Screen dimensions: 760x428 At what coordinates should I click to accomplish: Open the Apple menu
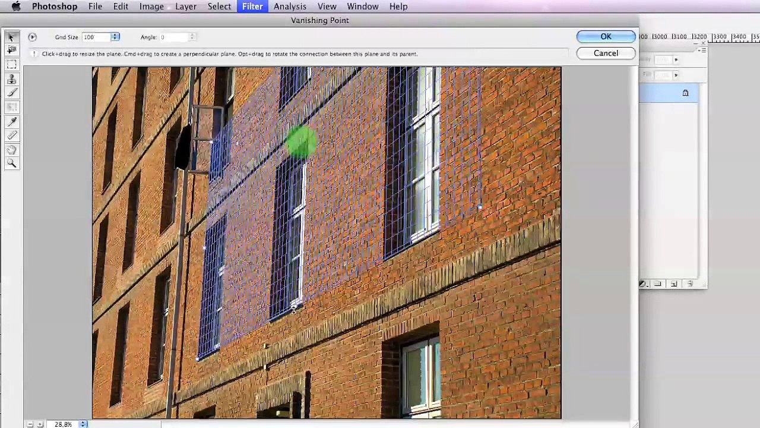click(x=16, y=7)
